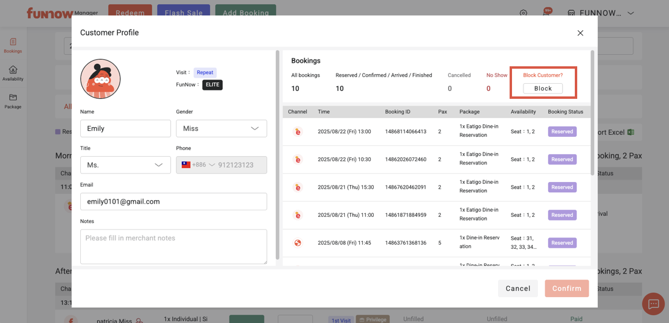The image size is (669, 323).
Task: Click Eatigo icon for 2025/08/22 10:30 booking
Action: click(298, 160)
